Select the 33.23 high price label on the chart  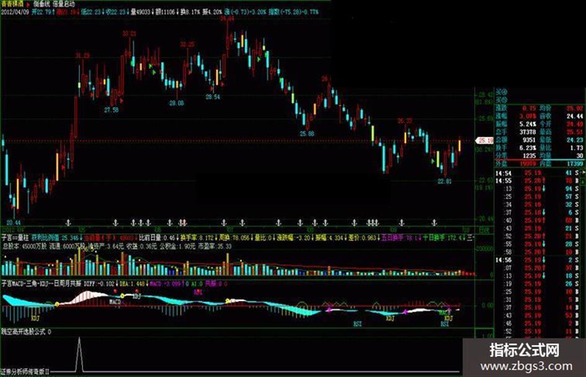[129, 34]
